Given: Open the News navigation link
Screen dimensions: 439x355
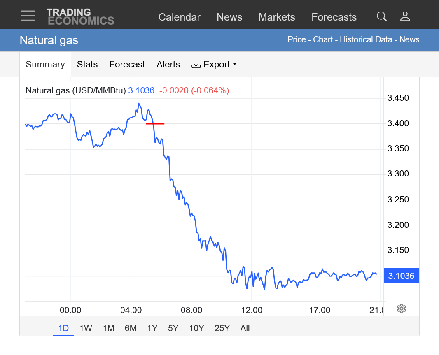Looking at the screenshot, I should pos(229,17).
